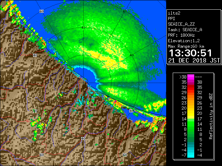Click the '40' range label on the southeast coastline
Viewport: 222px width, 166px height.
[x=131, y=111]
